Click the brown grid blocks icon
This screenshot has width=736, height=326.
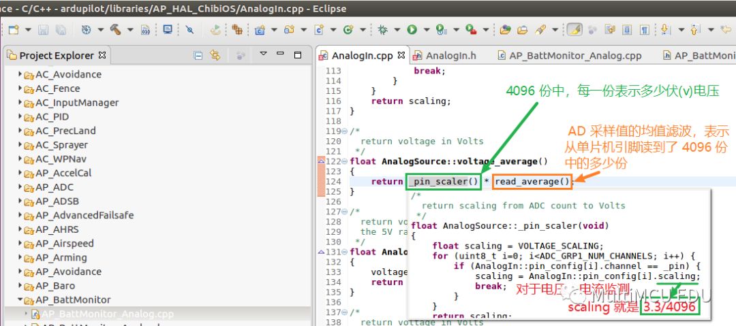pos(237,29)
